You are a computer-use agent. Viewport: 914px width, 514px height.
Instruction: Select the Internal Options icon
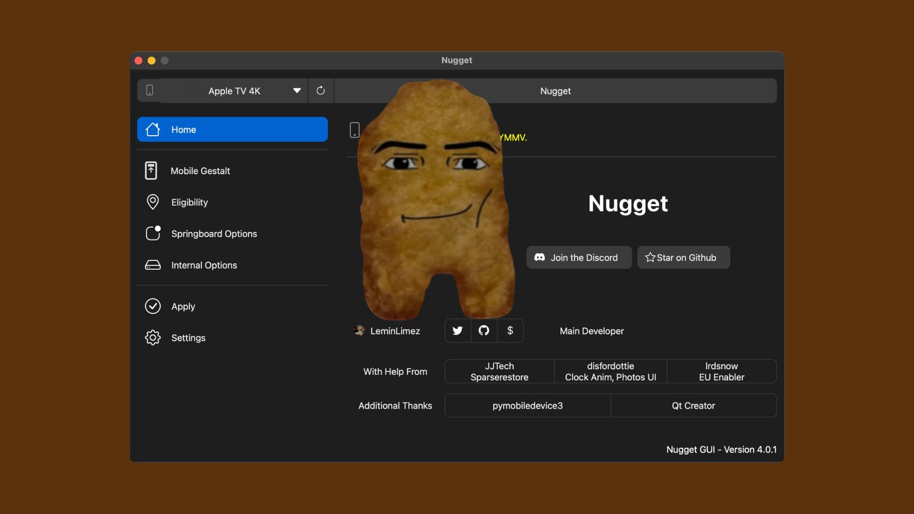point(152,265)
